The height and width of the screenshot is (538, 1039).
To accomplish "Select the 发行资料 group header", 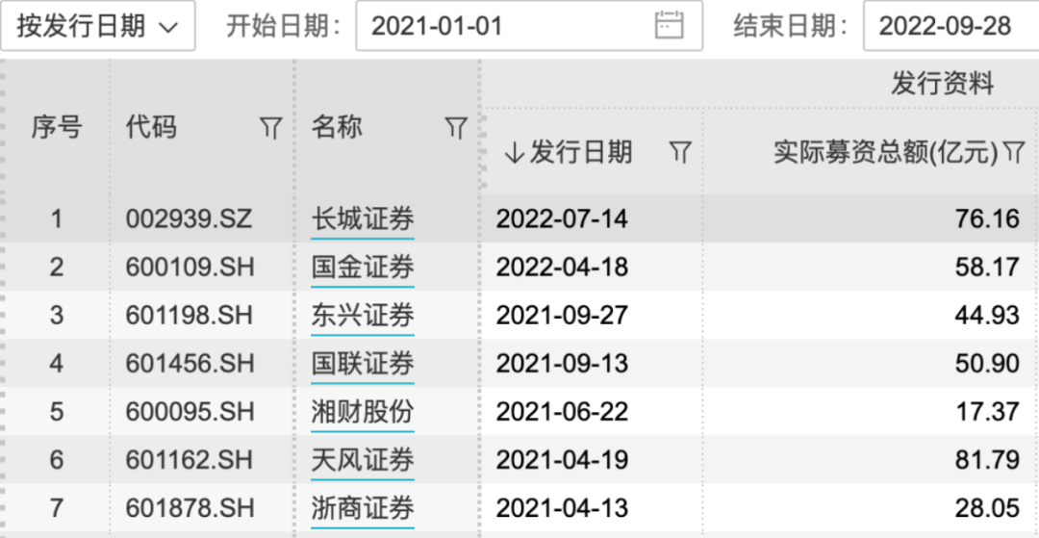I will click(x=941, y=84).
